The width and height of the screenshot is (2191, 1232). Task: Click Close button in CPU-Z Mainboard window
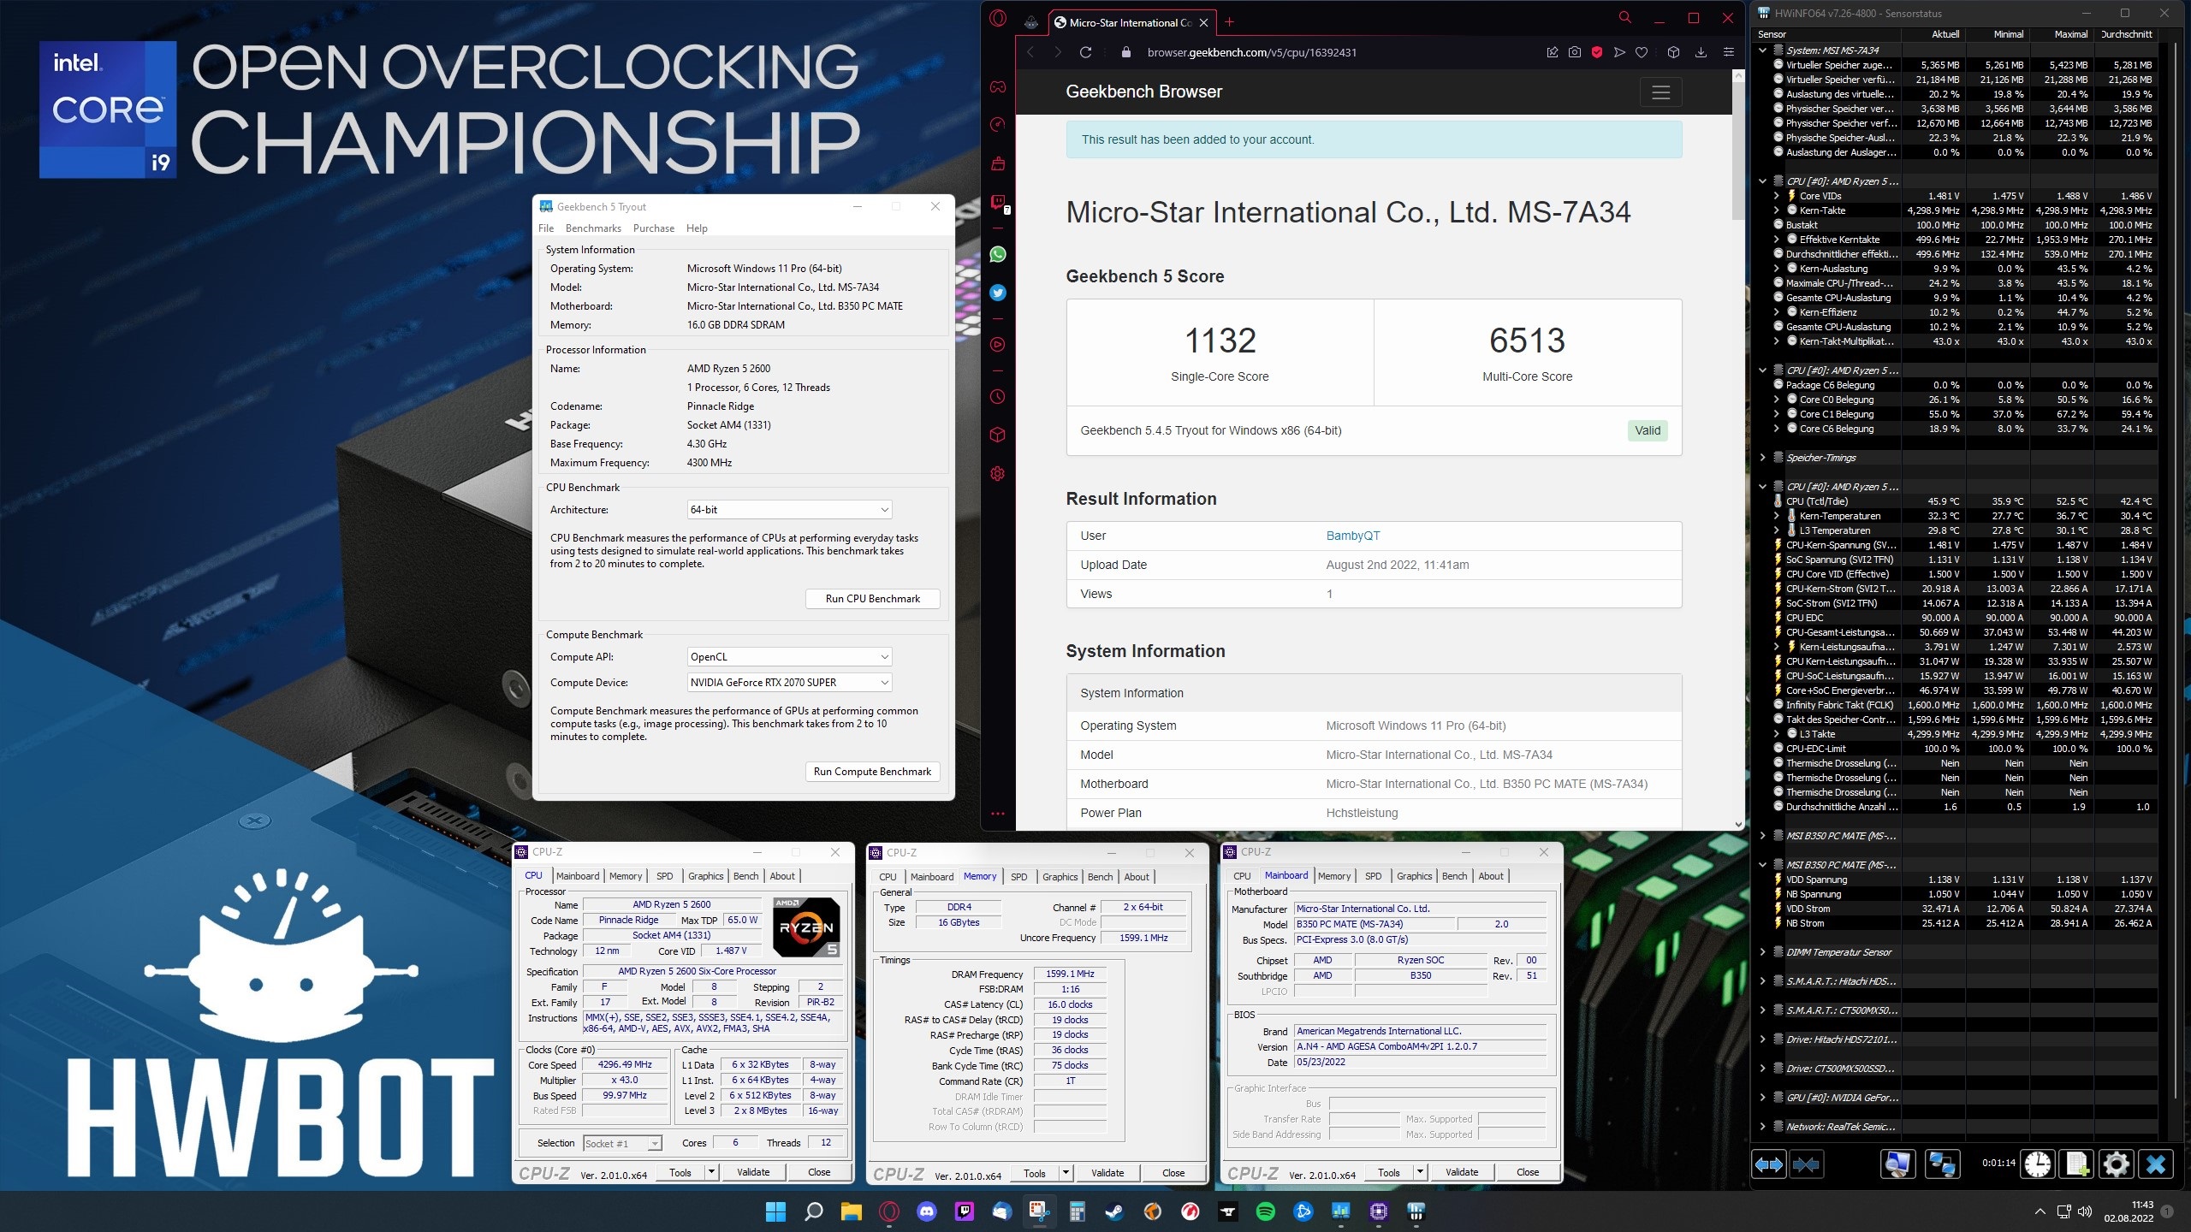[x=1528, y=1172]
